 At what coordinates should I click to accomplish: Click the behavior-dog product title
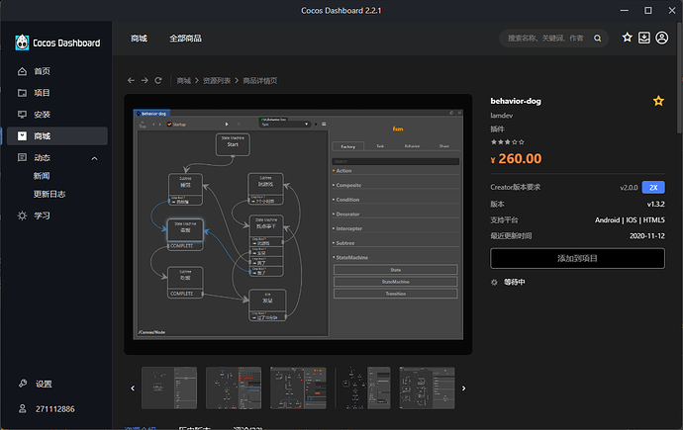click(516, 101)
